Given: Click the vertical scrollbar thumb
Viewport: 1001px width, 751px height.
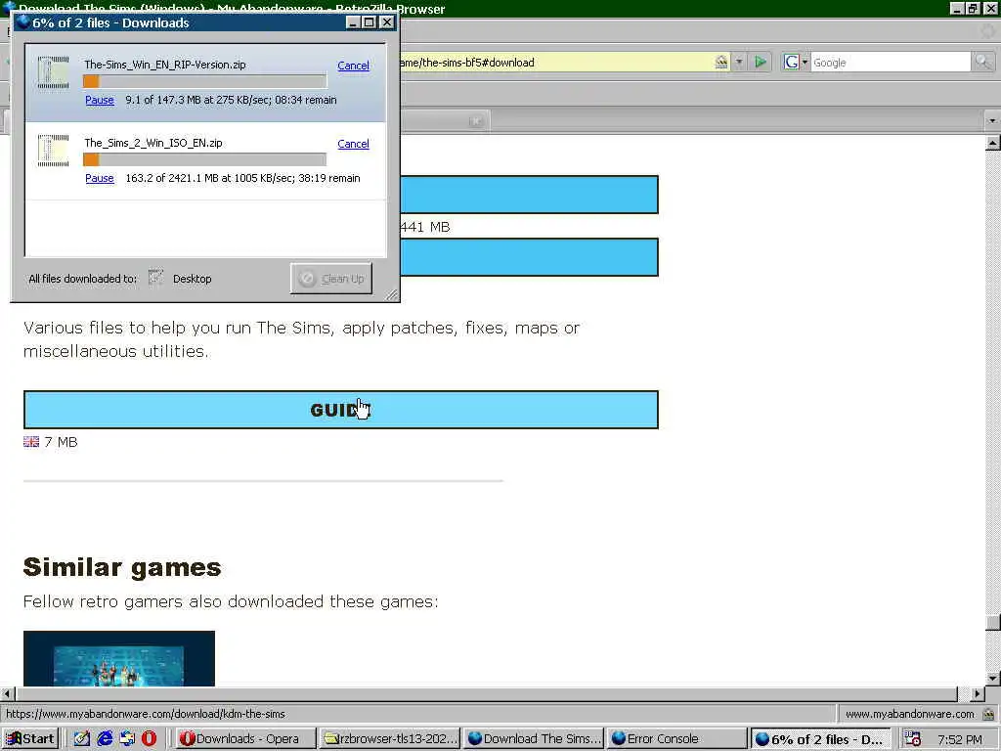Looking at the screenshot, I should point(993,622).
